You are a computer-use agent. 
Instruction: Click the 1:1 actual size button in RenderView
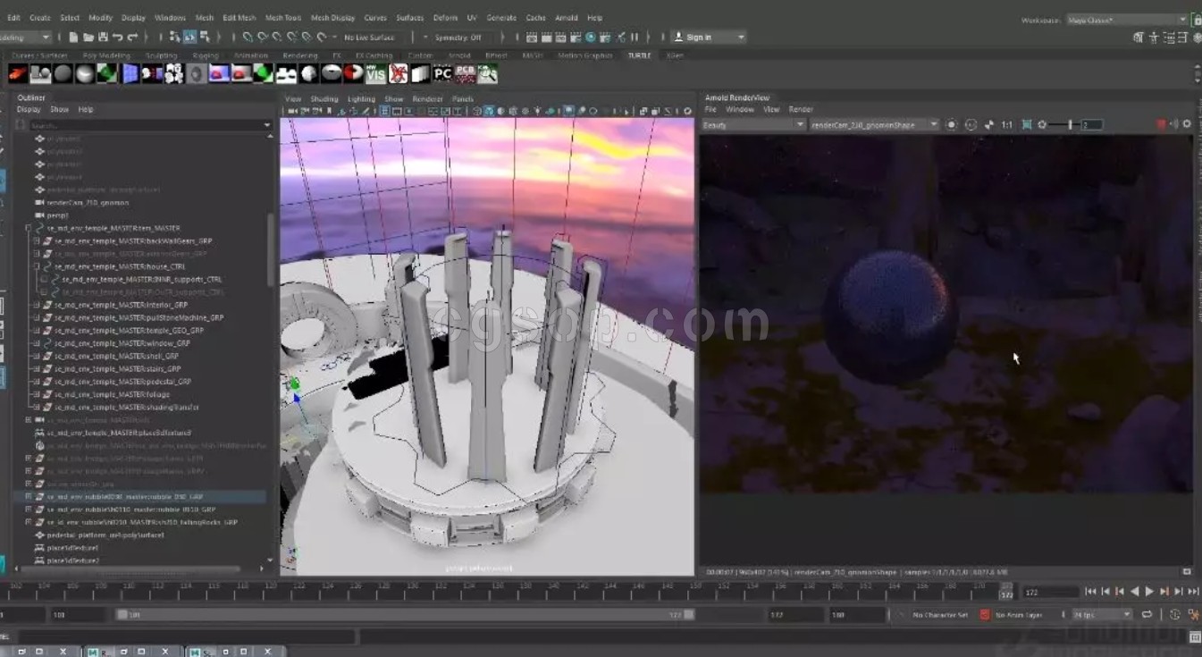(x=1007, y=124)
